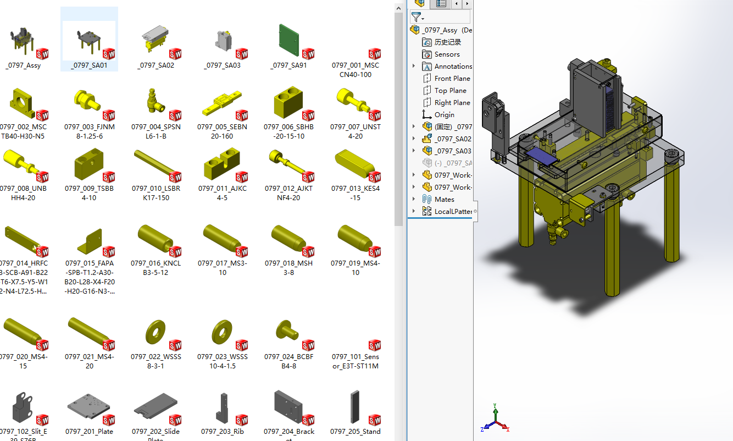Select the Origin in the feature tree
The height and width of the screenshot is (441, 733).
(x=438, y=115)
